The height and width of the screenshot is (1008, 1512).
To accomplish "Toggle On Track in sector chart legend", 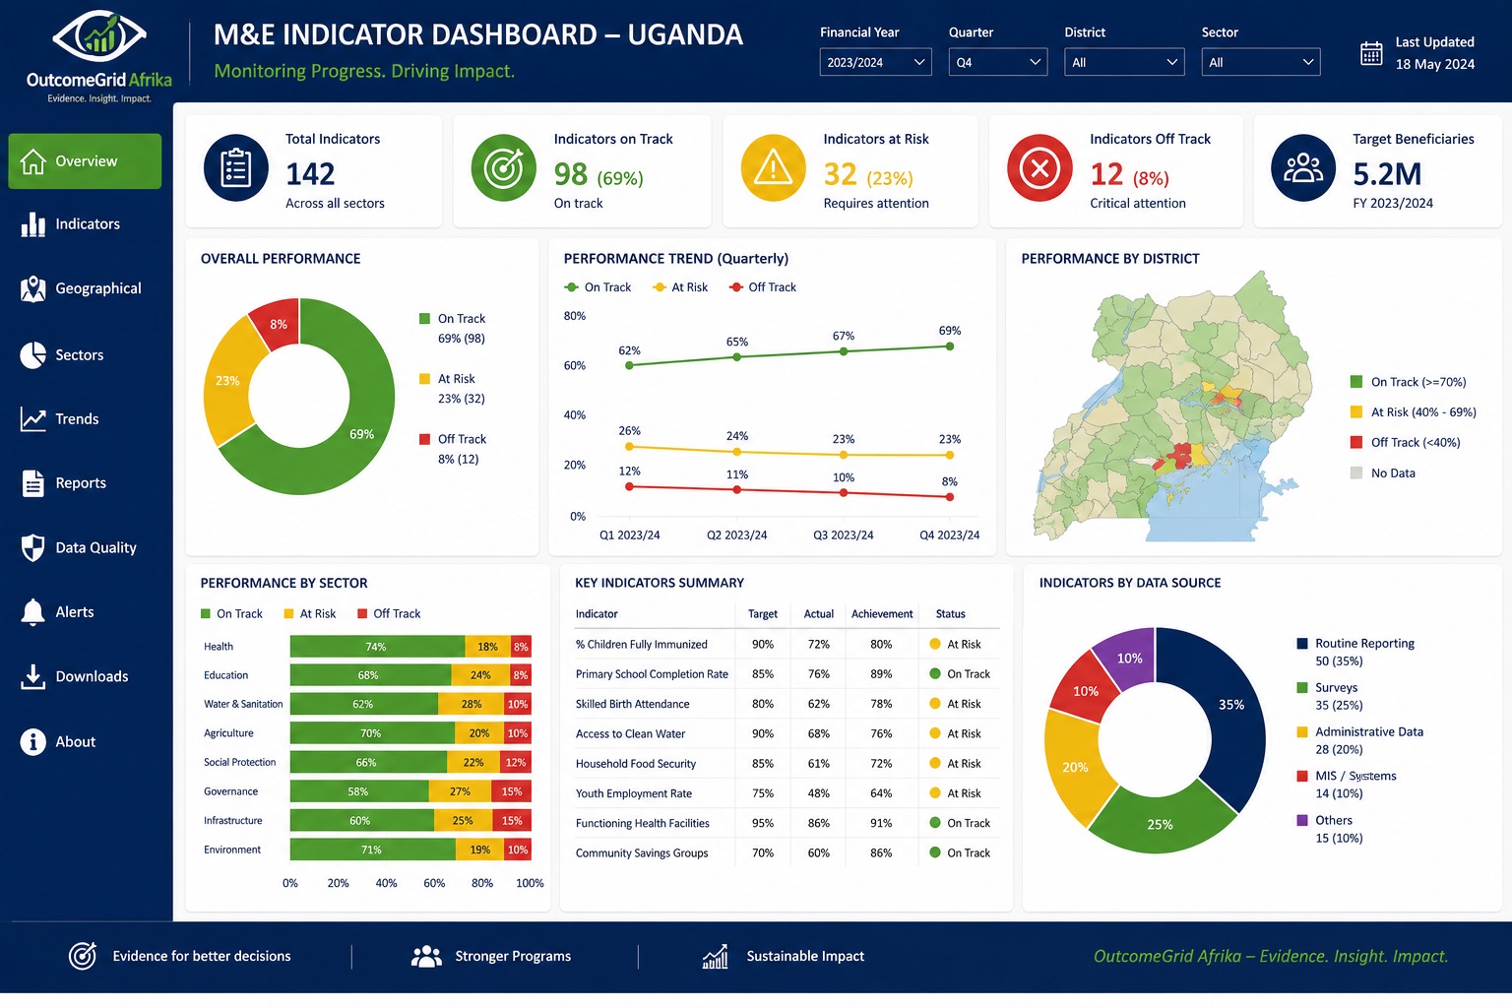I will 232,614.
